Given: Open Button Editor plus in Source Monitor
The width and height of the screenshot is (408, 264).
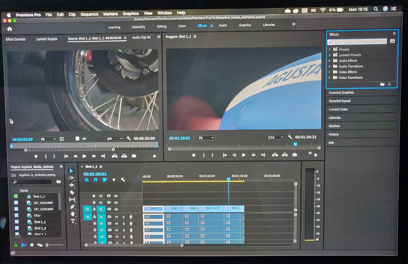Looking at the screenshot, I should click(x=155, y=156).
